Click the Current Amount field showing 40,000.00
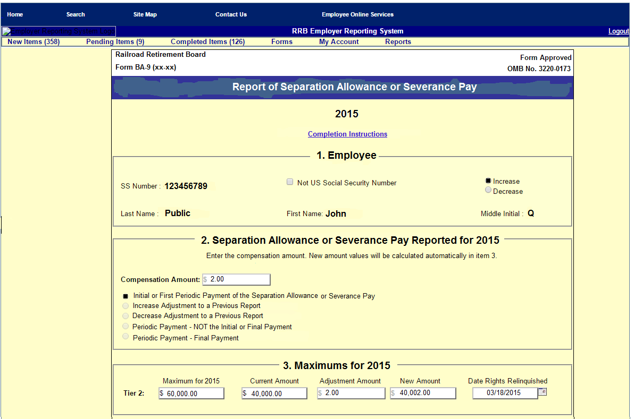This screenshot has height=419, width=634. 274,393
